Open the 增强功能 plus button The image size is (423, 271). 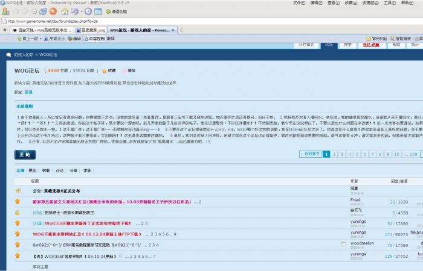point(116,11)
